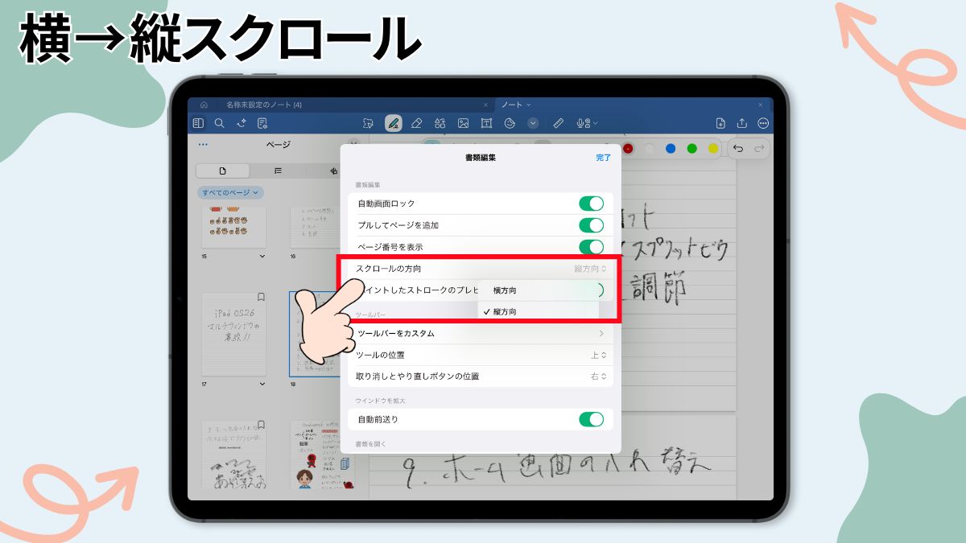The height and width of the screenshot is (543, 966).
Task: Open the Image insertion tool
Action: point(464,123)
